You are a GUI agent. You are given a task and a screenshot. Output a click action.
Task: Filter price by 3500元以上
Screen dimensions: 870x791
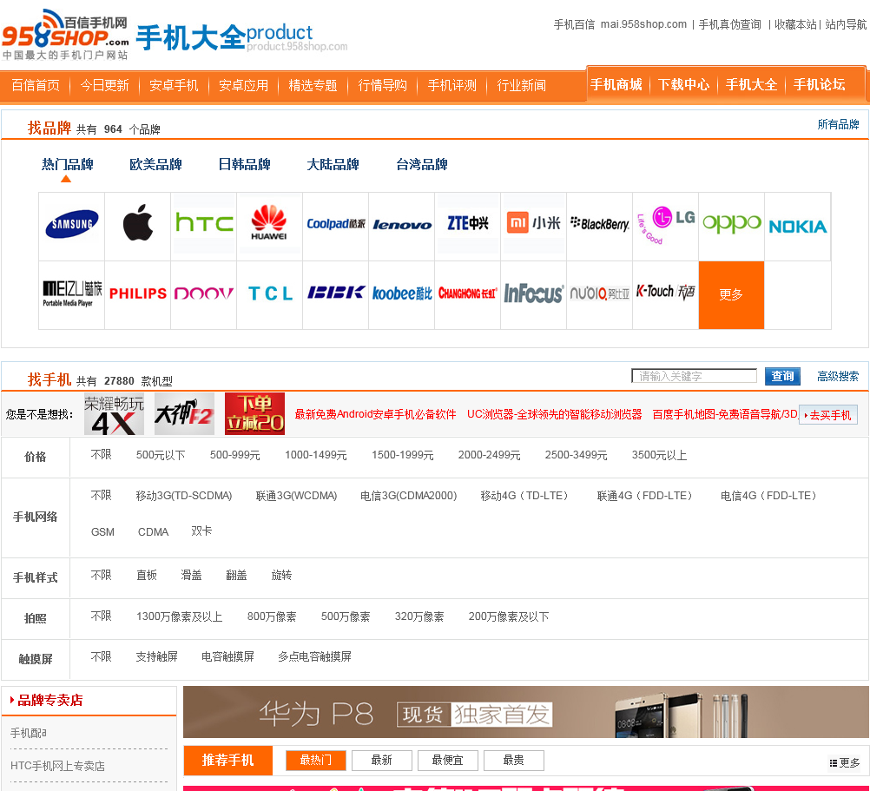(x=659, y=455)
